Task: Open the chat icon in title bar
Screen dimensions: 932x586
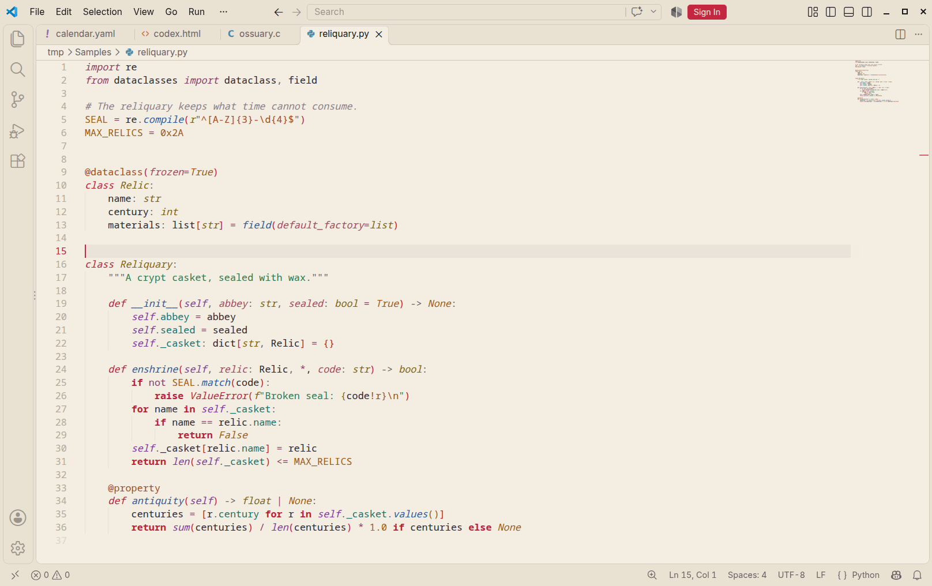Action: pyautogui.click(x=637, y=12)
